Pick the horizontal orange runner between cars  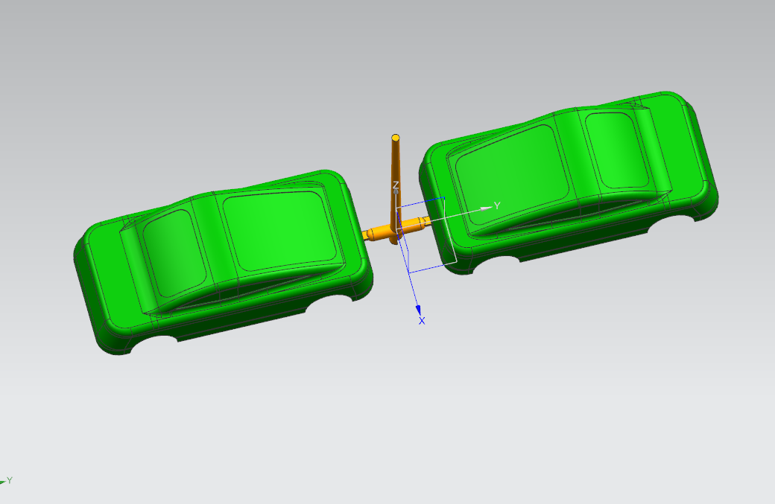pyautogui.click(x=396, y=230)
